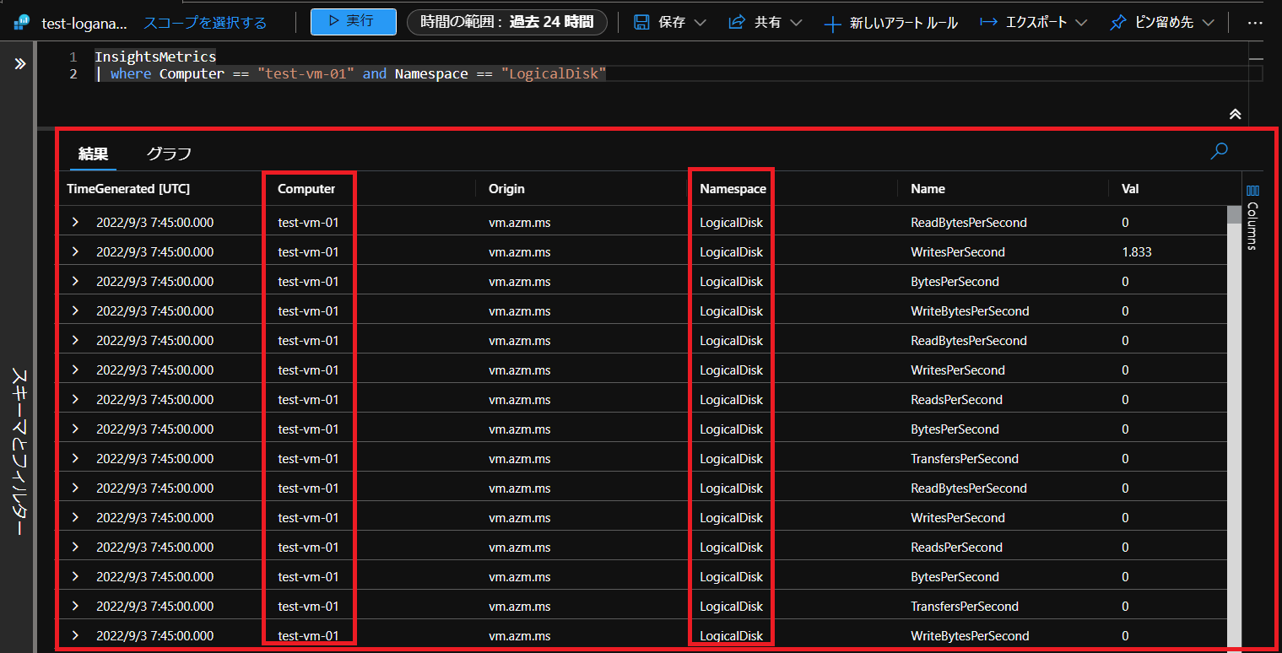Click query line 1 InsightsMetrics

click(155, 57)
